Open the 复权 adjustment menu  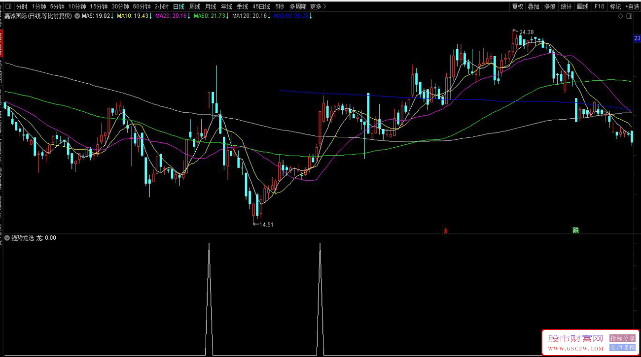coord(517,7)
